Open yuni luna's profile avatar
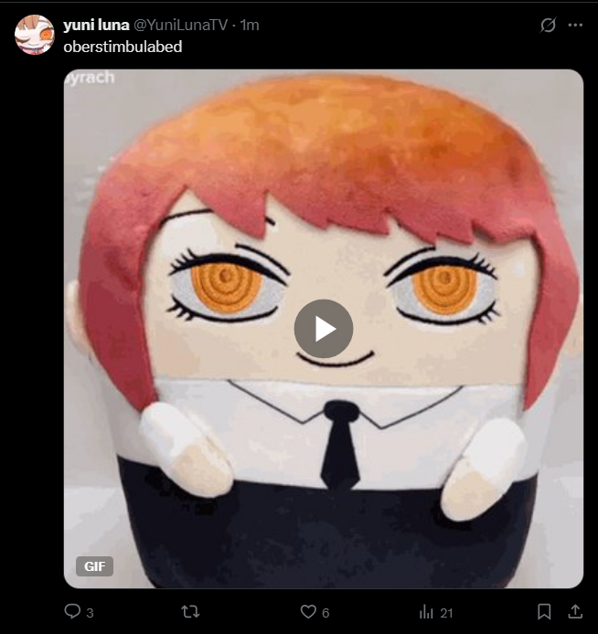Screen dimensions: 598x634 [35, 35]
